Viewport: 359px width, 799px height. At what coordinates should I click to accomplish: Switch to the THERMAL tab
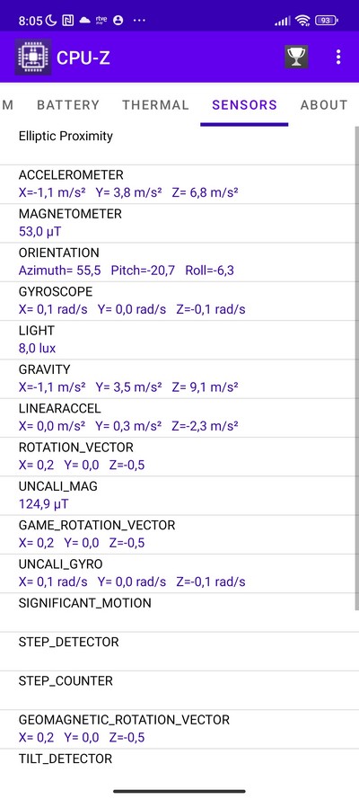pos(155,105)
